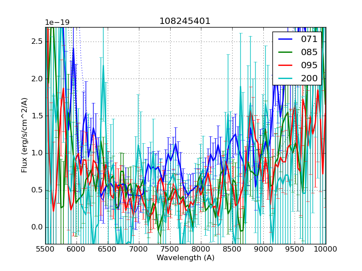Select the 071 legend label

coord(310,39)
